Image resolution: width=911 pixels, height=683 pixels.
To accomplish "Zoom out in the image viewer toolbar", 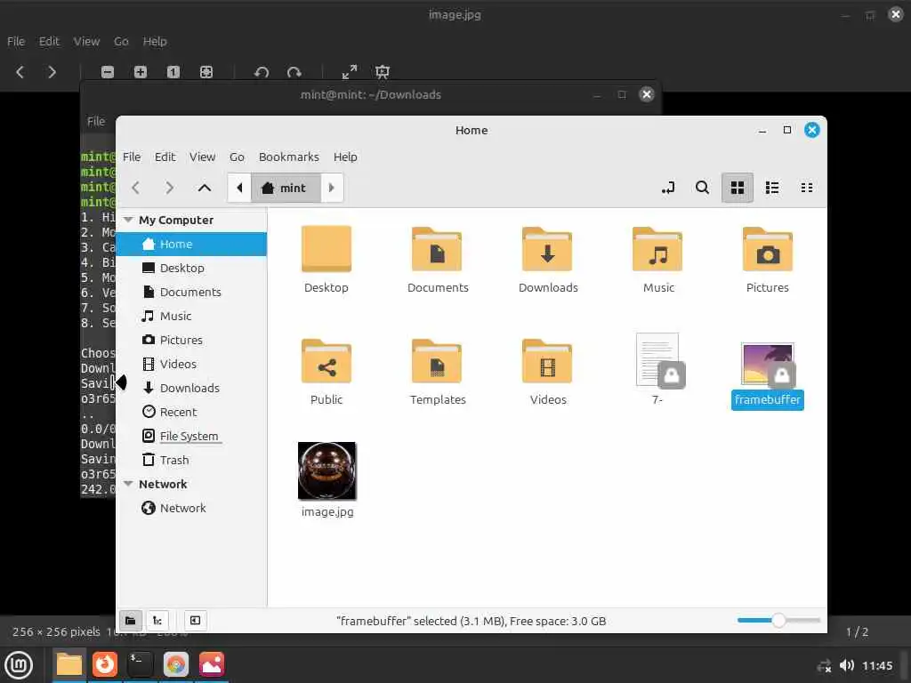I will tap(108, 72).
